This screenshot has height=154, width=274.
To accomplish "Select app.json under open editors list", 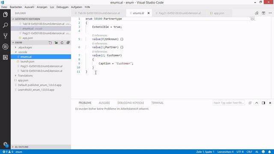I will [41, 38].
